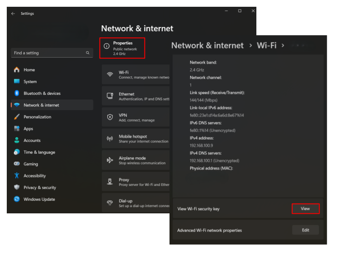The image size is (339, 254).
Task: Open the Mobile hotspot settings row
Action: (x=136, y=139)
